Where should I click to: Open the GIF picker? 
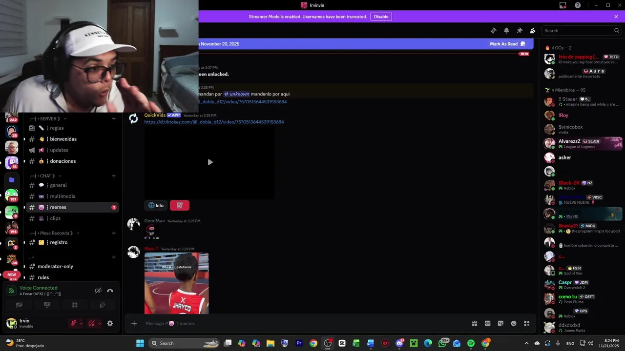pyautogui.click(x=487, y=323)
